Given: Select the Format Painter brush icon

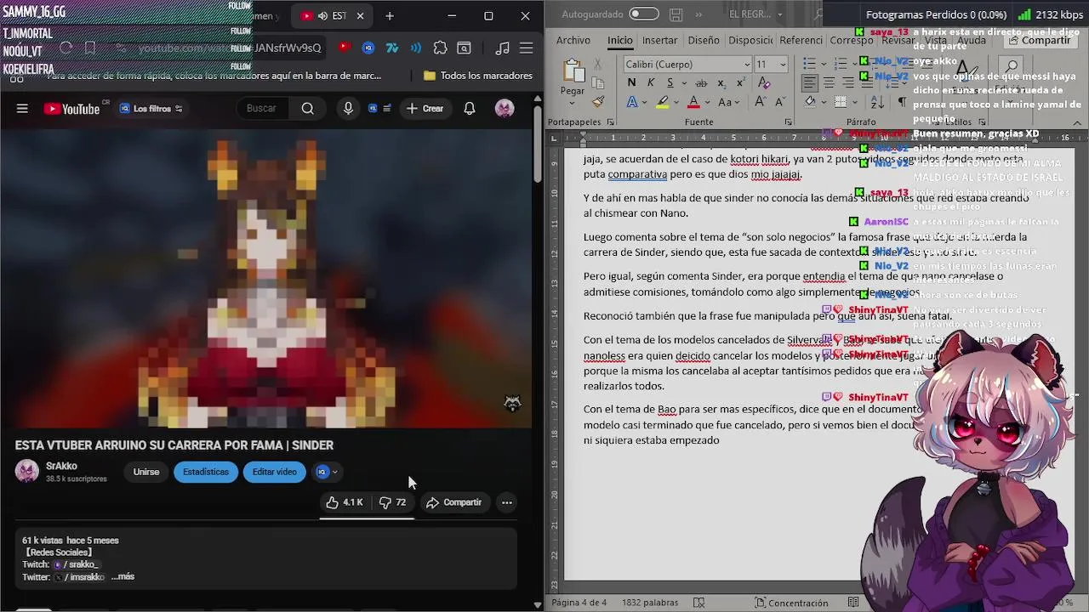Looking at the screenshot, I should pos(598,101).
